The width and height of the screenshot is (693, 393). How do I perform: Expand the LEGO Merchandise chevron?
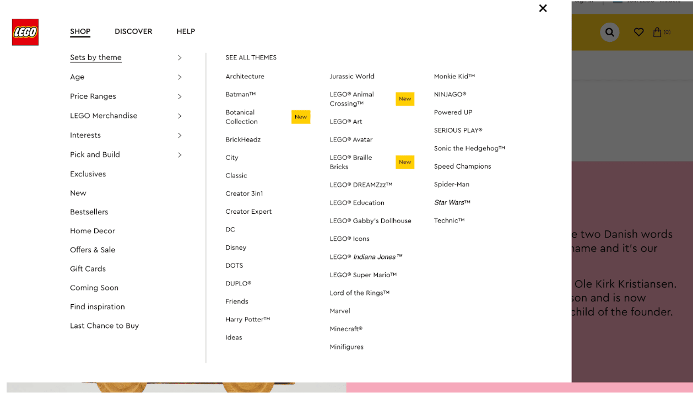click(x=180, y=116)
